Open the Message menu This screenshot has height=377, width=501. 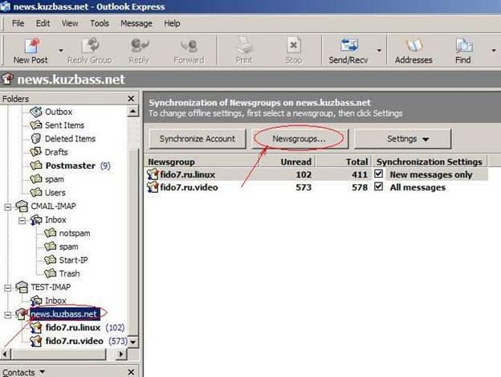136,23
